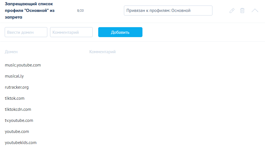Select the youtube.com domain entry

17,132
